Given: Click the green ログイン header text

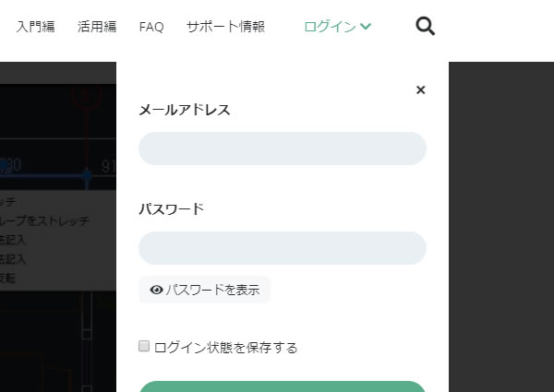Looking at the screenshot, I should point(330,27).
